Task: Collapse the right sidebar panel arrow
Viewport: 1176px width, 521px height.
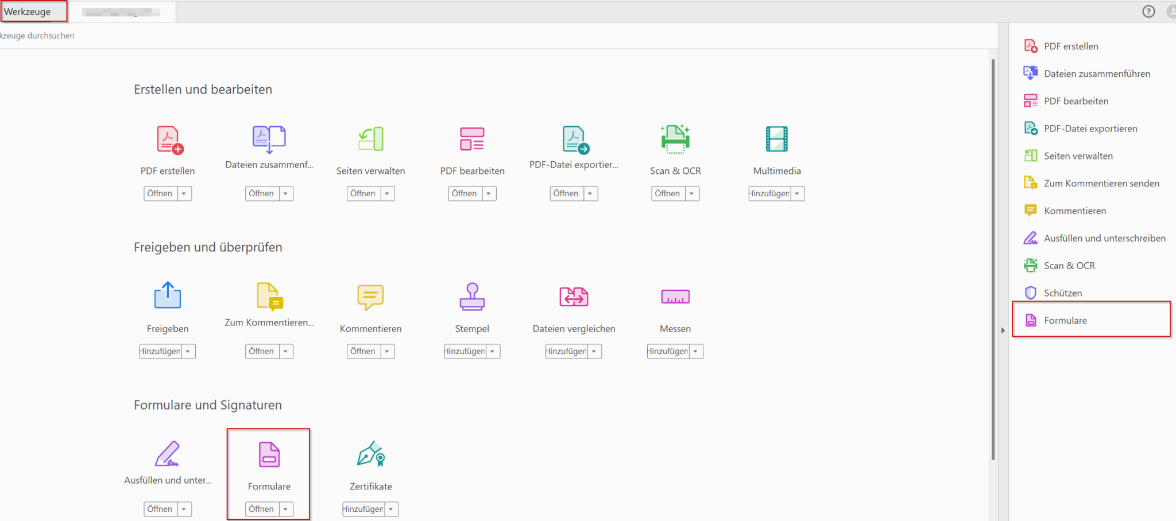Action: point(1003,331)
